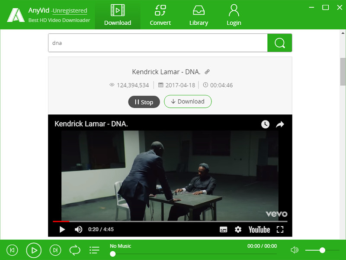Click the view count '124,394,534'

[133, 85]
